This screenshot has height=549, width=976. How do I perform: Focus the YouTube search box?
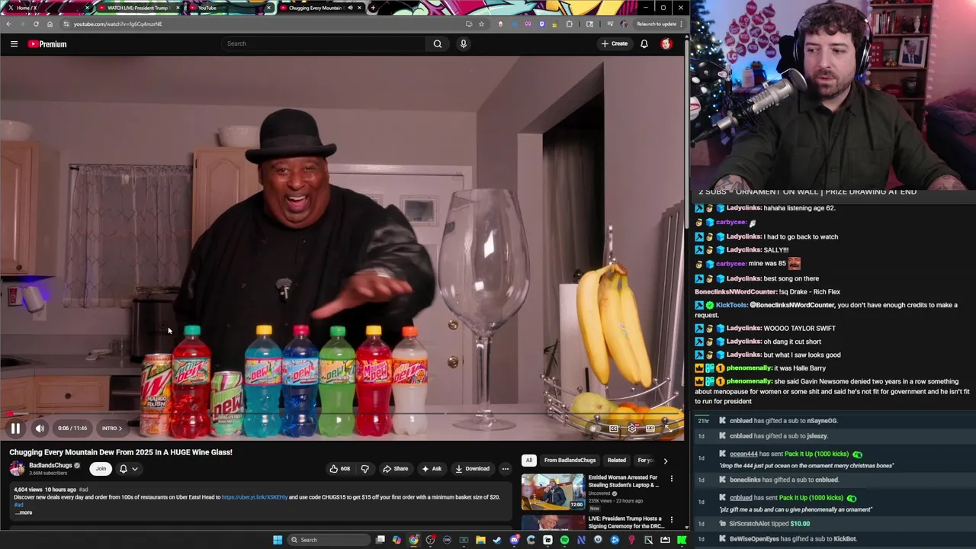[324, 43]
